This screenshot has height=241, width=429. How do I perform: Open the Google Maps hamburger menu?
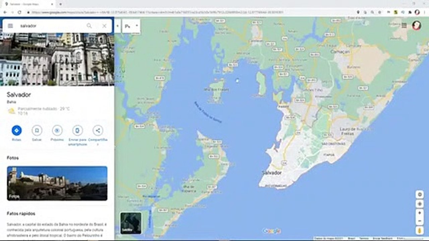tap(10, 26)
